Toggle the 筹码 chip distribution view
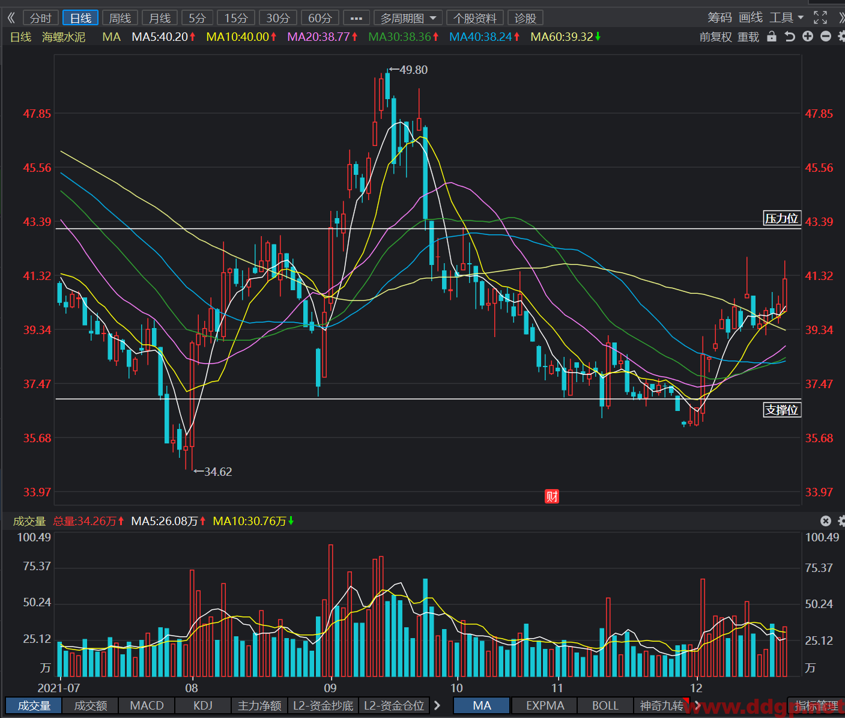The height and width of the screenshot is (718, 845). click(x=719, y=18)
